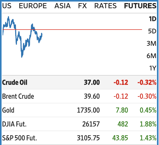Go to the RATES tab
This screenshot has height=145, width=159.
tap(105, 6)
